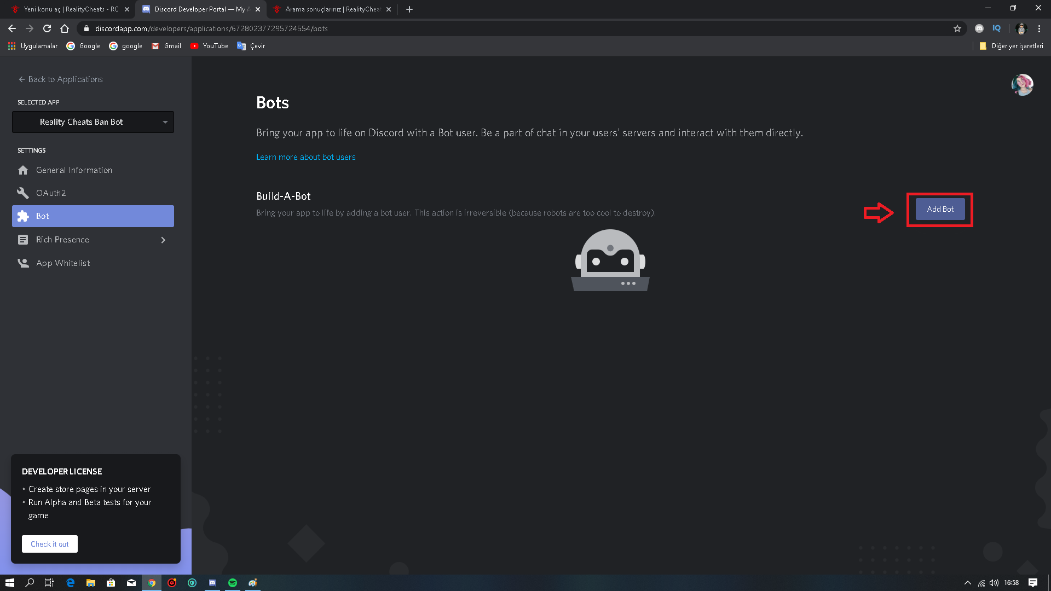Open the volume control in system tray
The width and height of the screenshot is (1051, 591).
pos(994,583)
